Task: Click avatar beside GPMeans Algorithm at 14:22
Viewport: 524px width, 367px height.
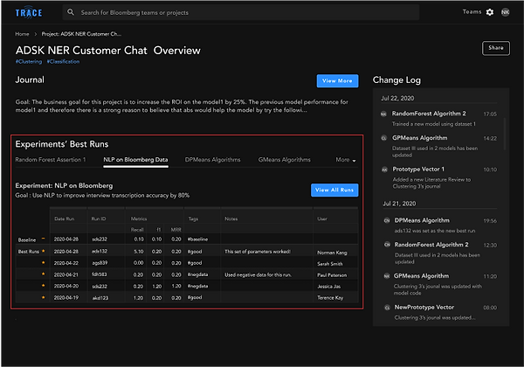Action: [x=384, y=138]
